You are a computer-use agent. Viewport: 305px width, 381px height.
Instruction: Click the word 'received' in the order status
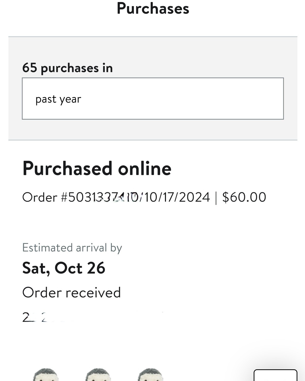93,293
